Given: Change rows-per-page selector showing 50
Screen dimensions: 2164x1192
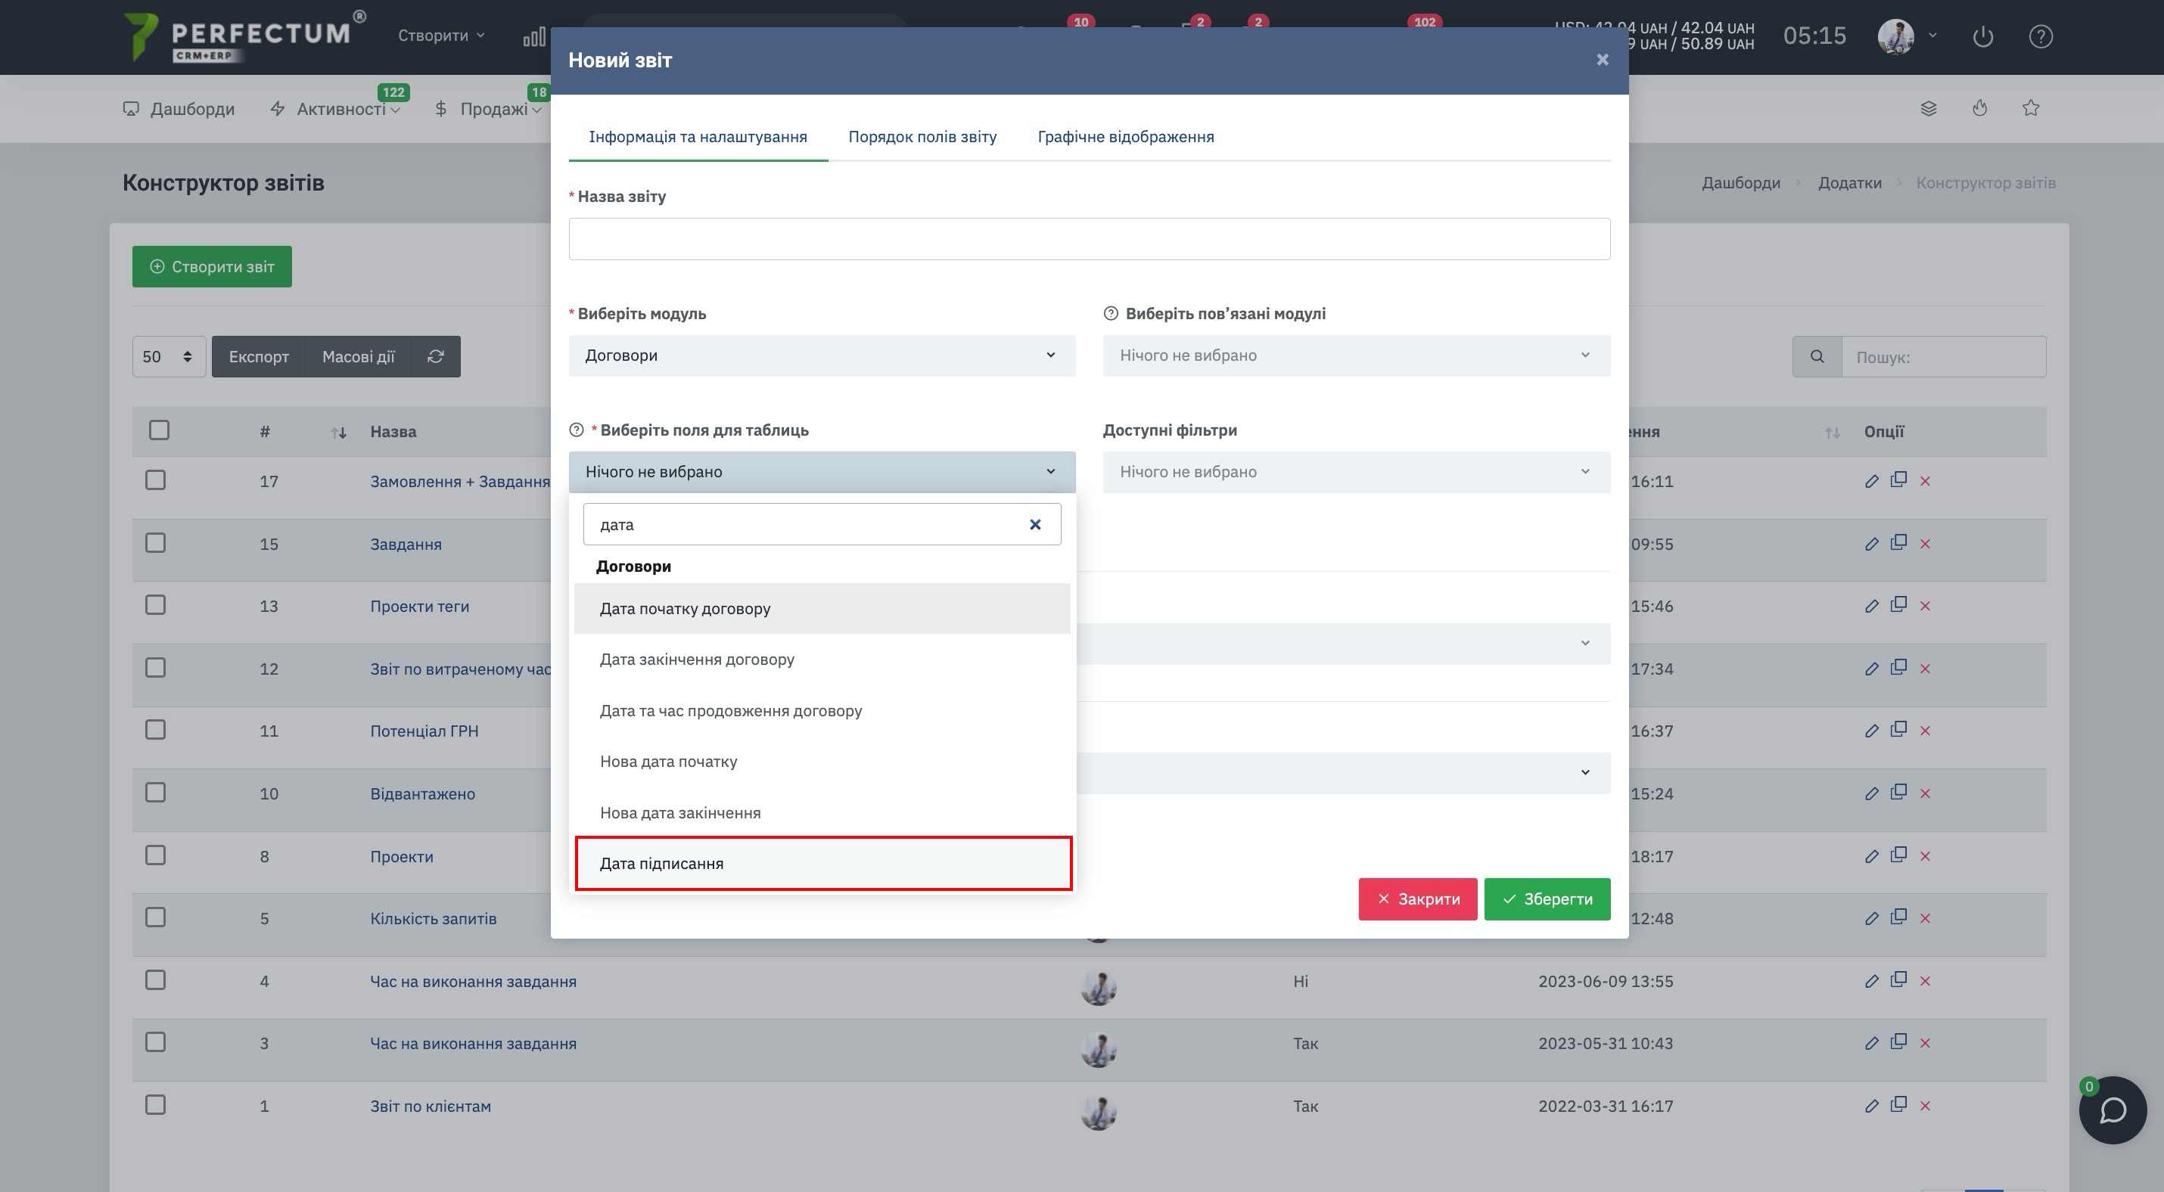Looking at the screenshot, I should [x=169, y=357].
